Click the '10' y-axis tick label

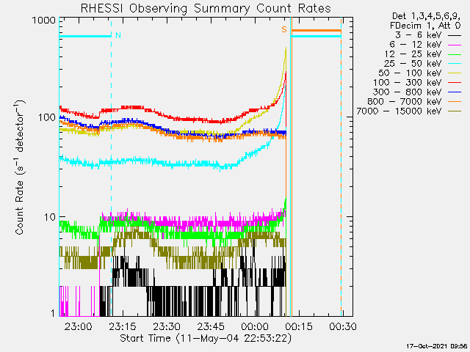[x=50, y=217]
